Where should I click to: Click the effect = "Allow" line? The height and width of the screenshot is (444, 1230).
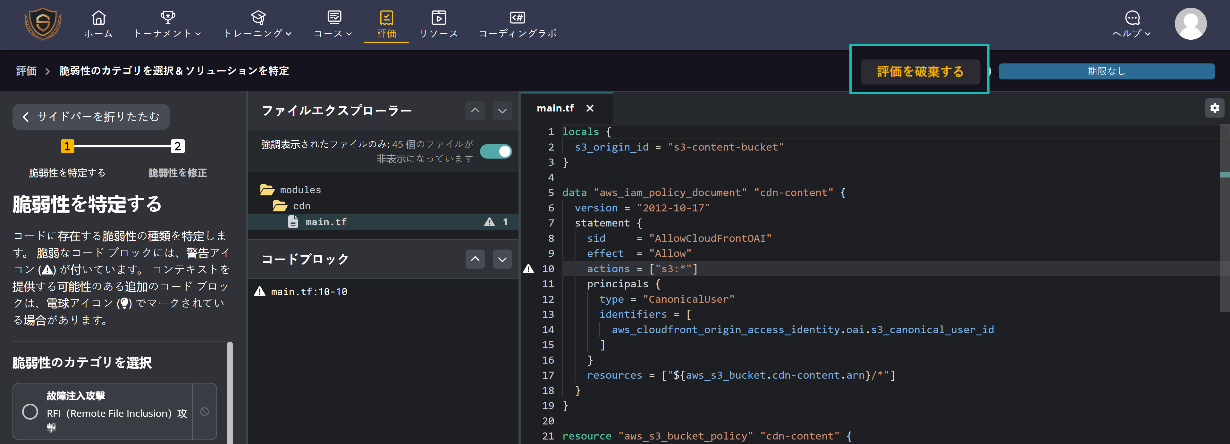click(639, 254)
